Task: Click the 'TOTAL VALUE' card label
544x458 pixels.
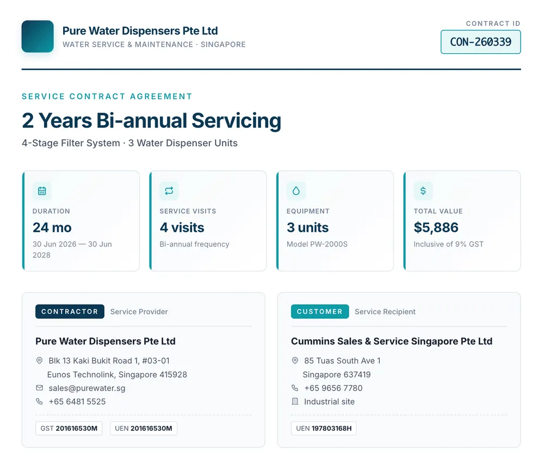Action: coord(438,211)
